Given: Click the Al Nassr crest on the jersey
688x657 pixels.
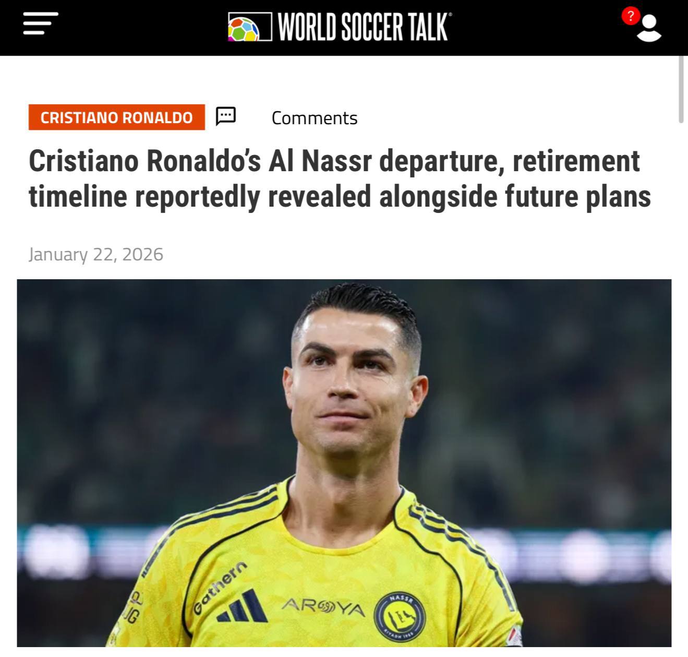Looking at the screenshot, I should (x=400, y=617).
